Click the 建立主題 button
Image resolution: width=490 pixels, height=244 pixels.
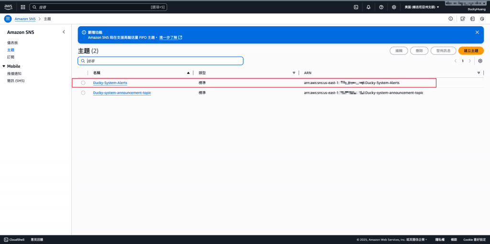(471, 51)
